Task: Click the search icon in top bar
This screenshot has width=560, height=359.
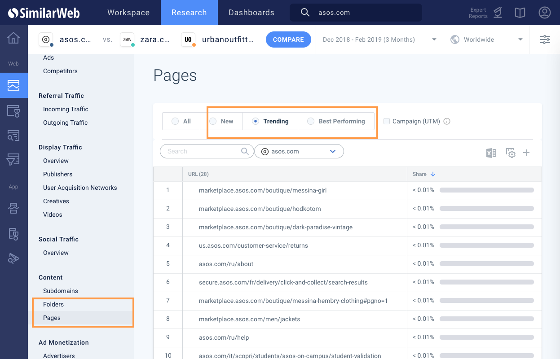Action: (305, 13)
